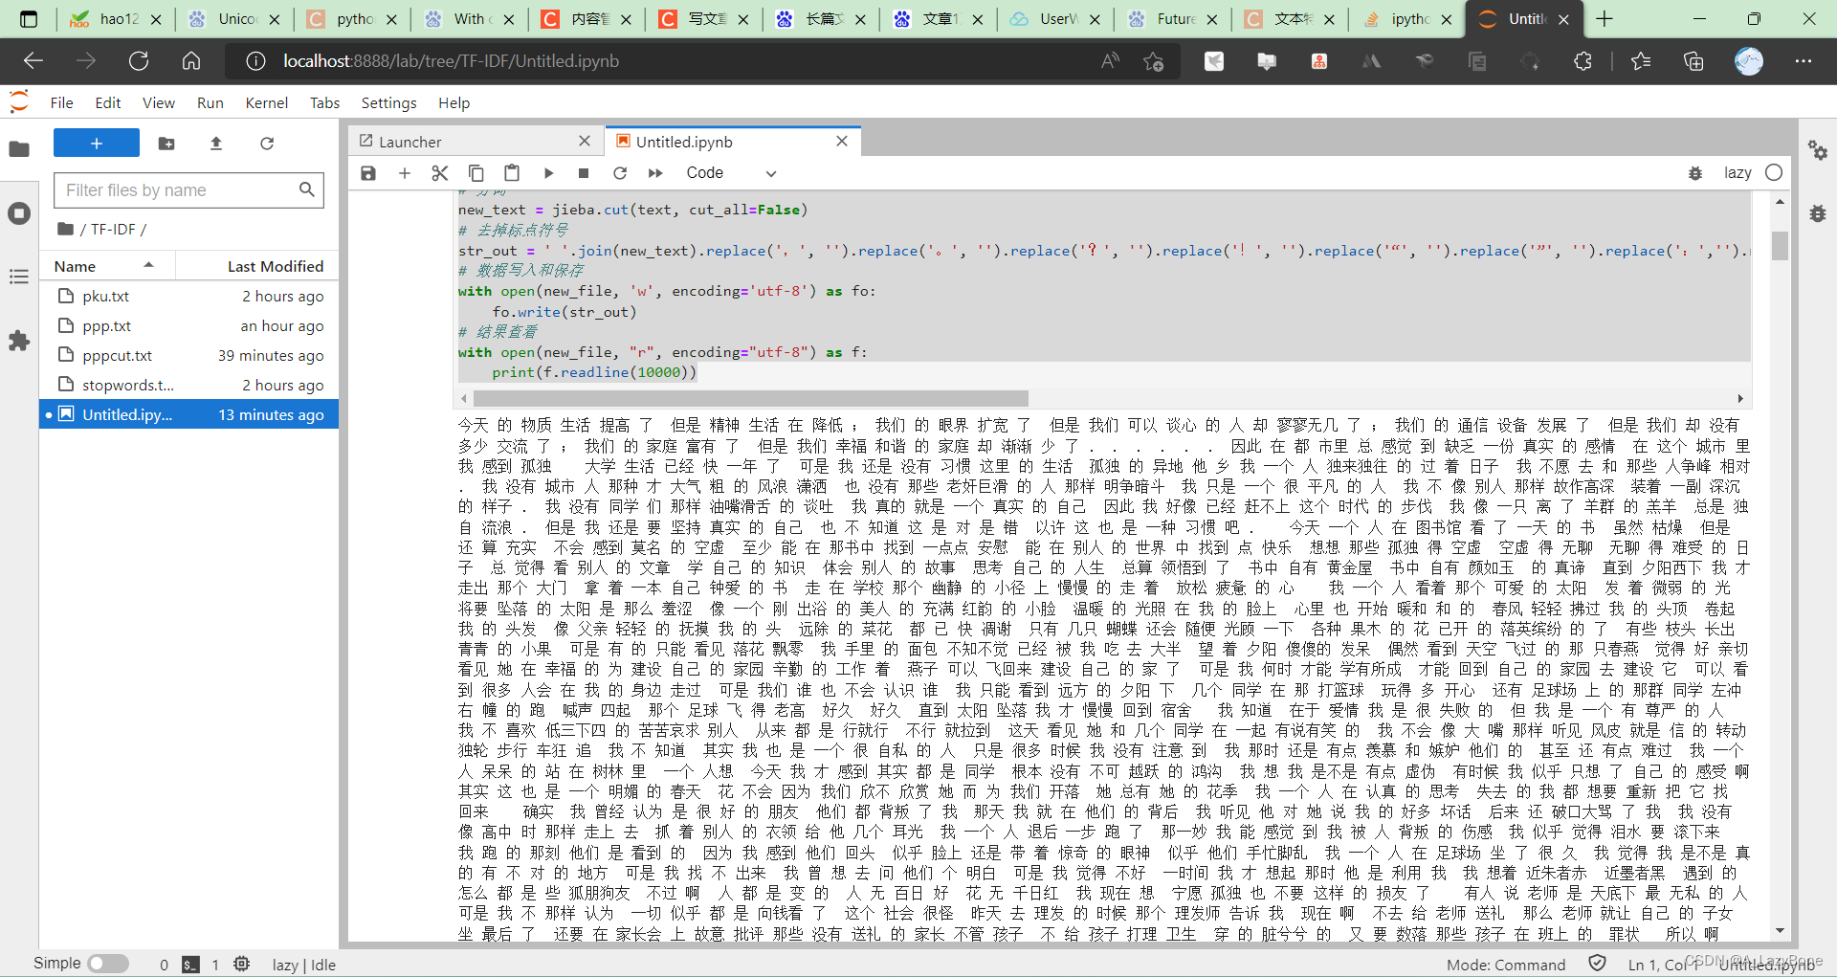Open the Edit menu

[x=108, y=103]
